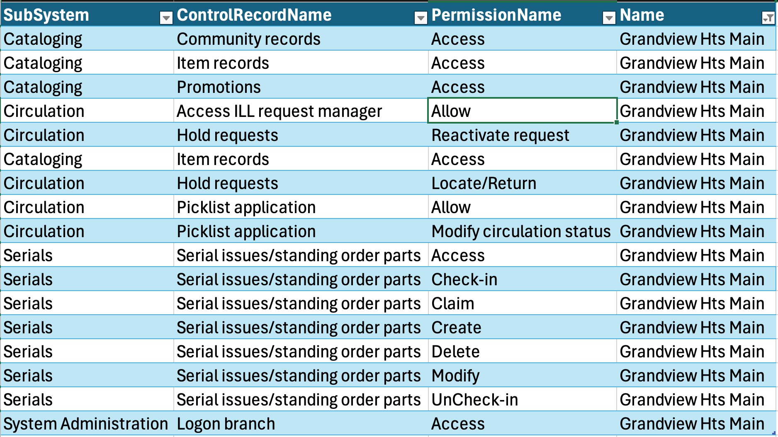Select the Reactivate request permission cell

tap(523, 135)
